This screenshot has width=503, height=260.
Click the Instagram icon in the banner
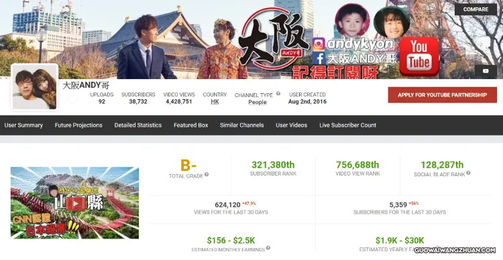[319, 44]
